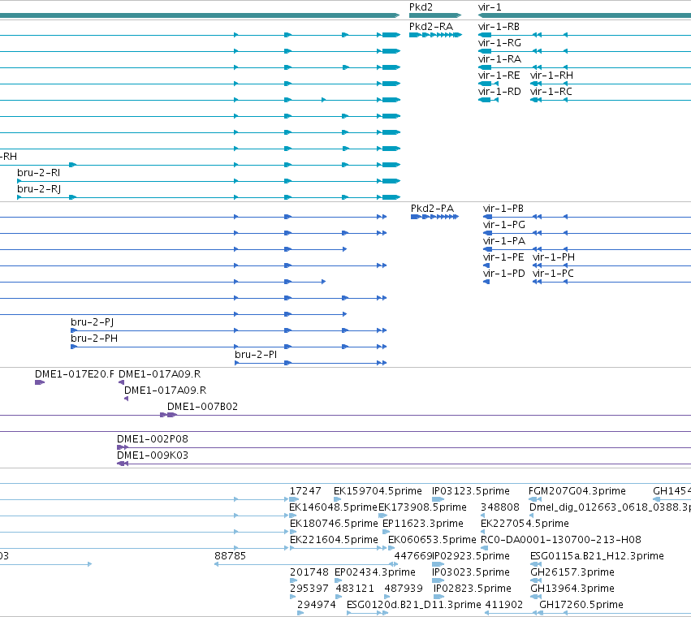Select EST EP02434.3prime
The width and height of the screenshot is (691, 617).
[x=375, y=573]
